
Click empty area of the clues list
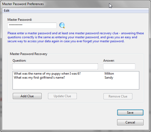click(76, 84)
